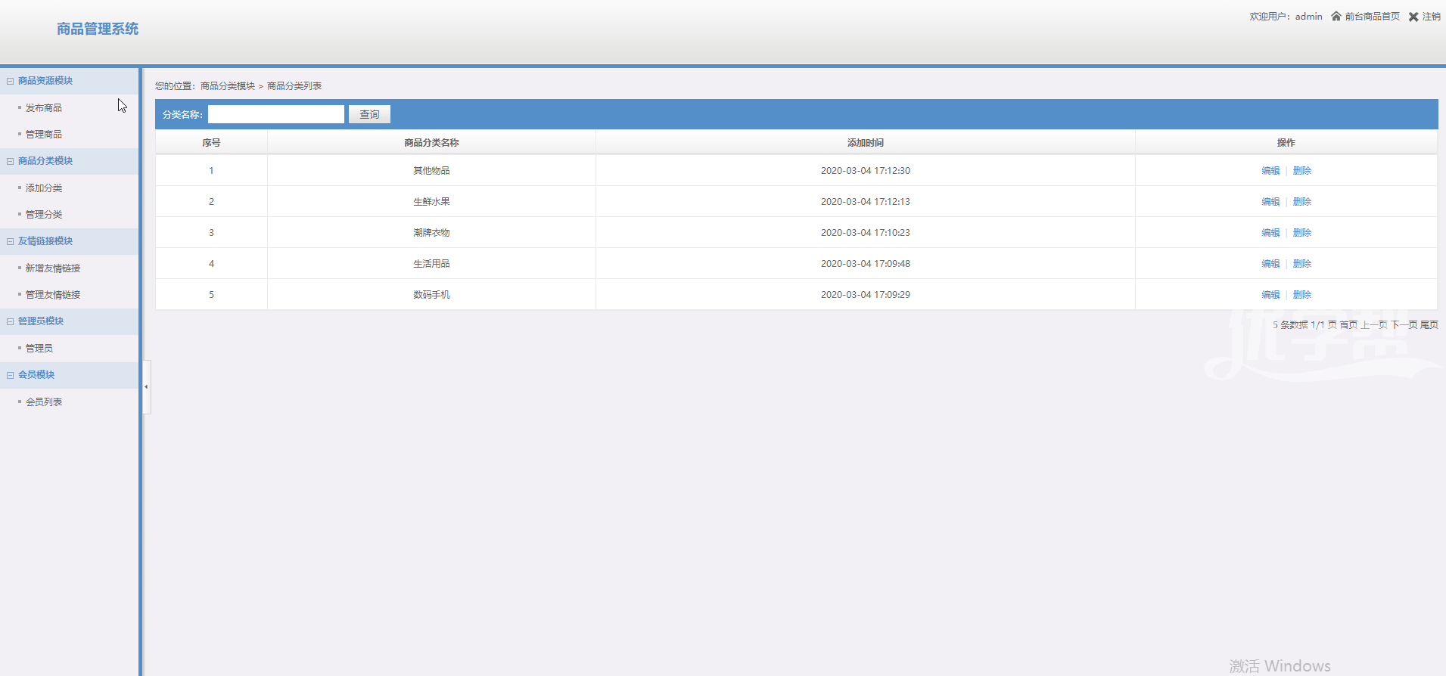The image size is (1446, 676).
Task: Open 会员列表 in the sidebar
Action: tap(44, 402)
